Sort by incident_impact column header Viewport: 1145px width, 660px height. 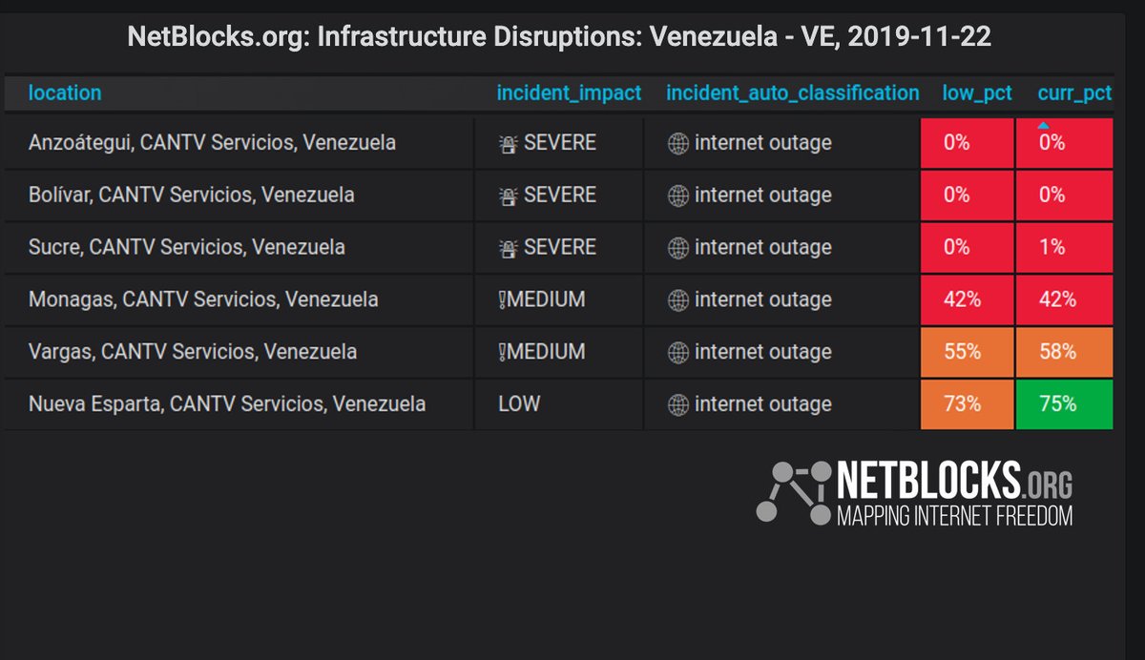point(569,93)
